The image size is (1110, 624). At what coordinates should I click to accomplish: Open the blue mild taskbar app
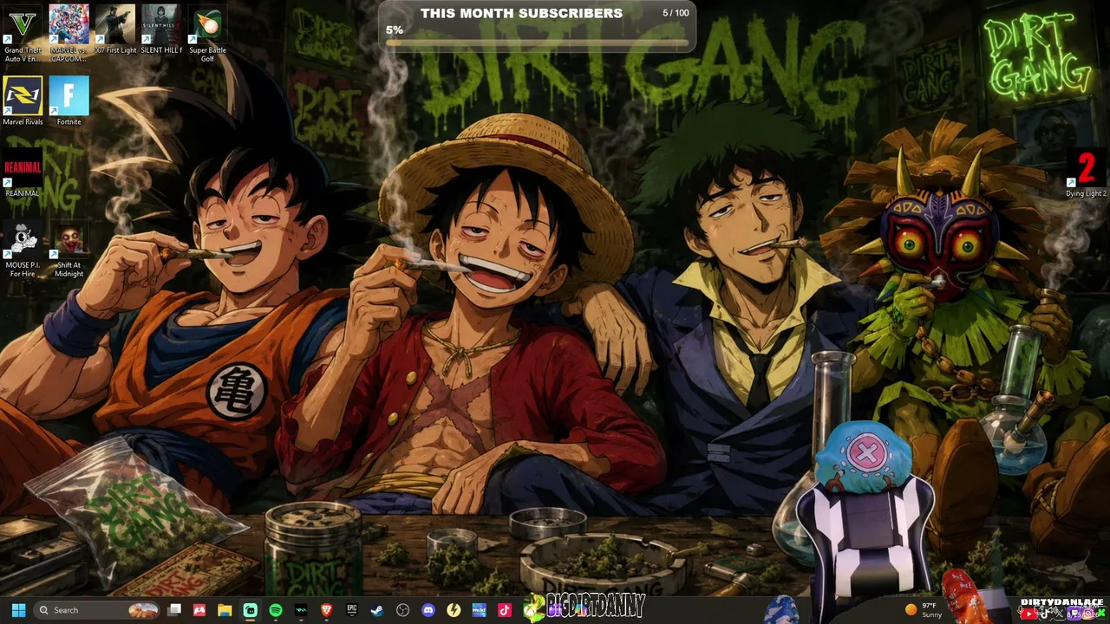click(x=479, y=610)
